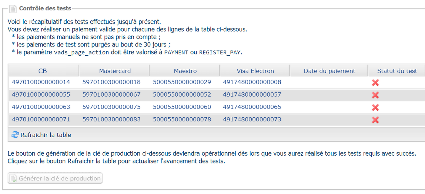Select Visa Electron number 4917480000000008
425x194 pixels.
(252, 82)
